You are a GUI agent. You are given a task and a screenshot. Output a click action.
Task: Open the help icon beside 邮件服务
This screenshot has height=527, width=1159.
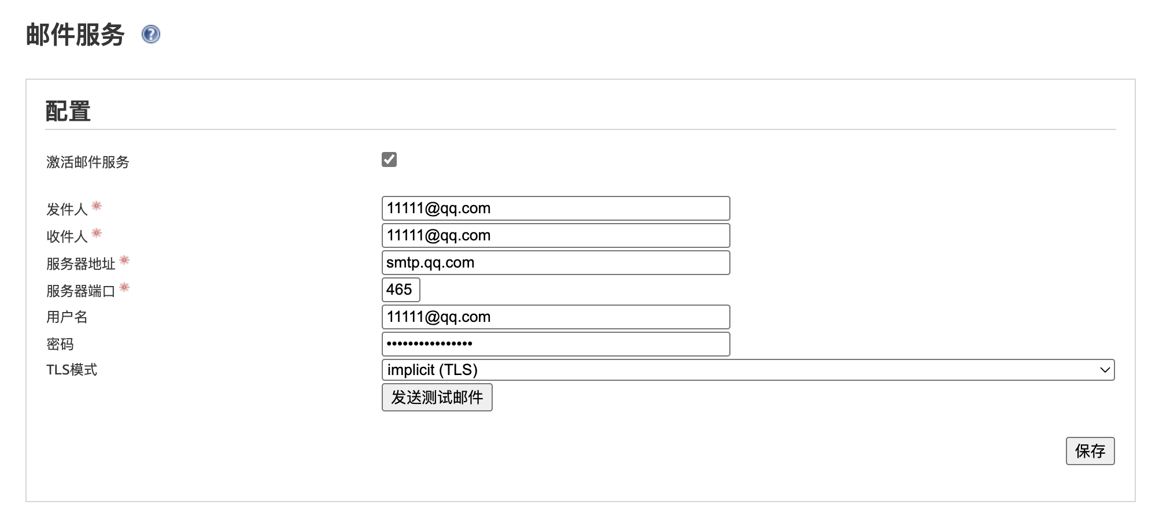tap(150, 35)
